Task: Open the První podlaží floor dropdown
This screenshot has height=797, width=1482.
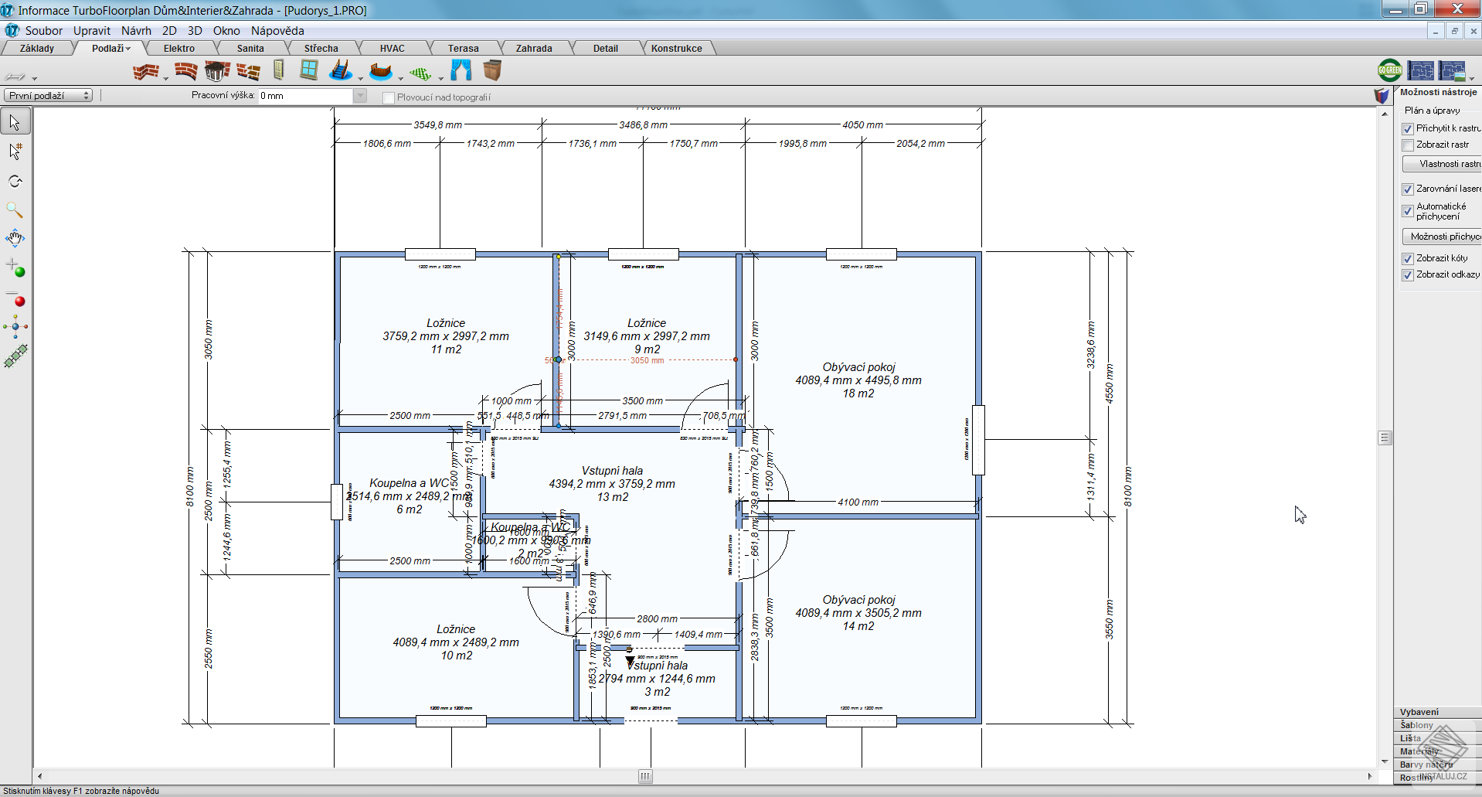Action: 85,94
